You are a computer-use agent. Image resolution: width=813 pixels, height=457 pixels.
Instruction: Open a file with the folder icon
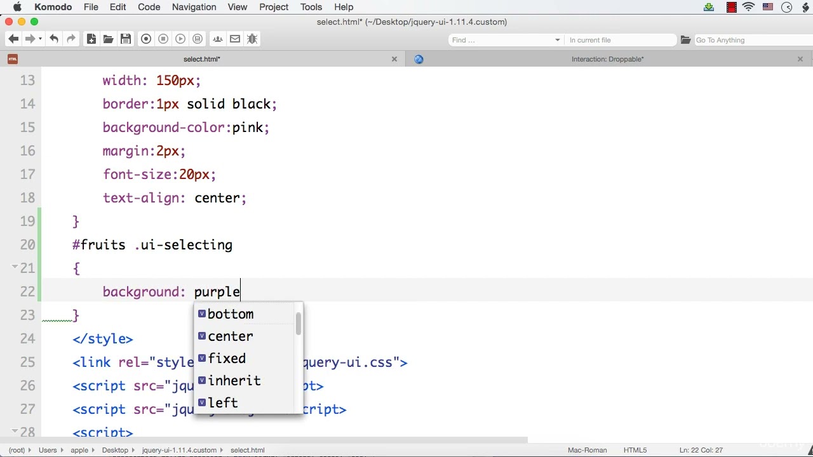(109, 39)
